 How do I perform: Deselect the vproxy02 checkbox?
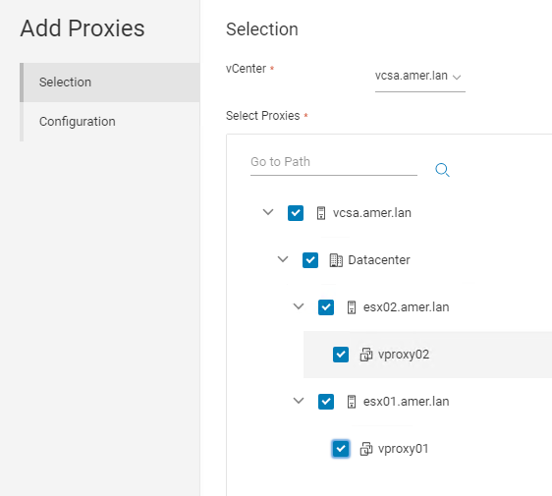(341, 355)
